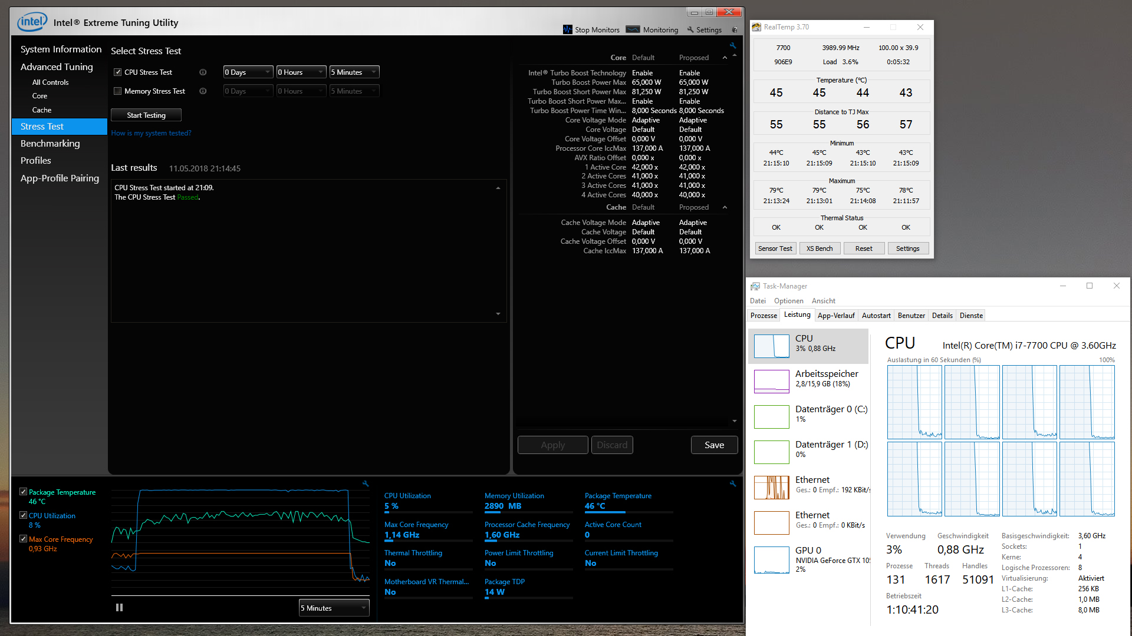Open the Monitoring graph view icon

pos(633,29)
